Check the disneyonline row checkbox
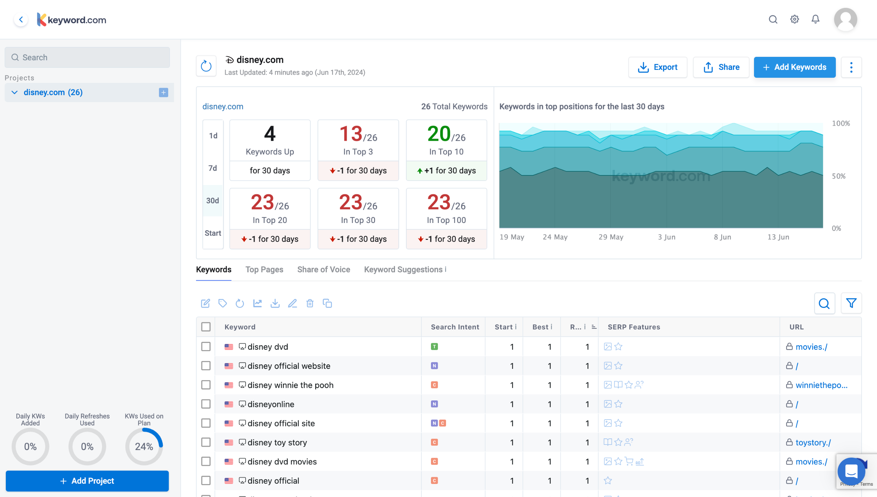Image resolution: width=877 pixels, height=497 pixels. [206, 404]
